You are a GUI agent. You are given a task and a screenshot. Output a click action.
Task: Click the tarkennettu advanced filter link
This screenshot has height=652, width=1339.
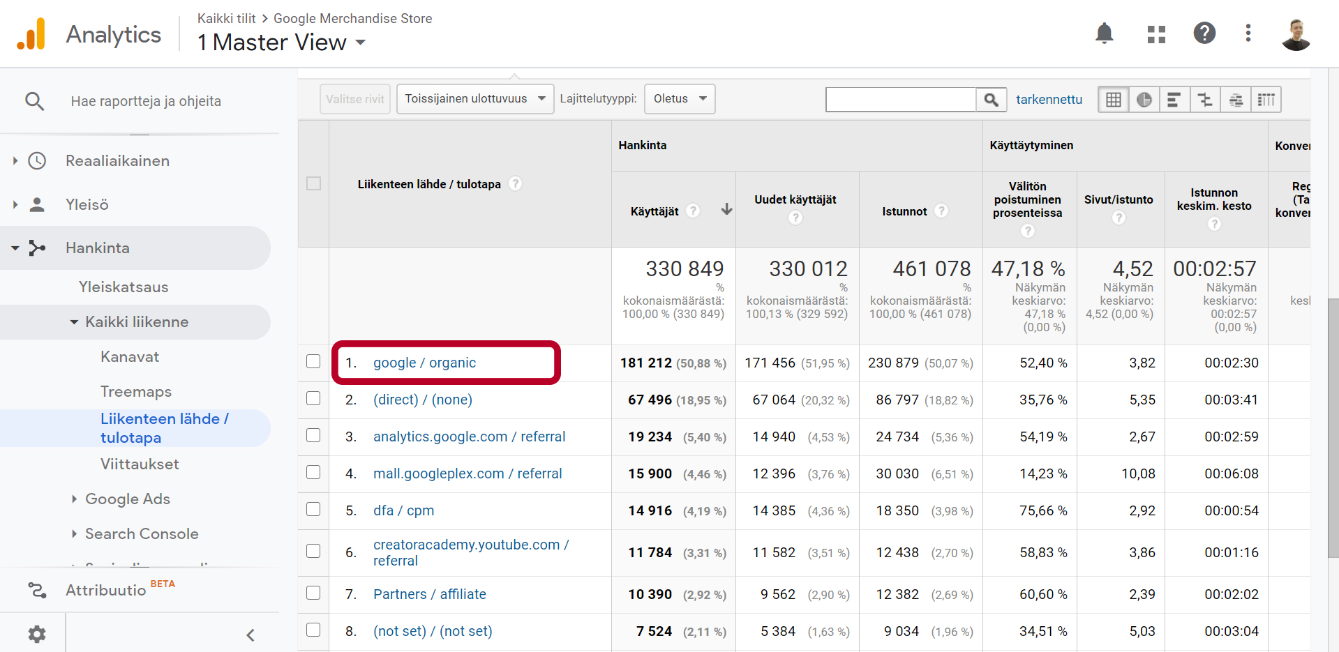(x=1048, y=100)
